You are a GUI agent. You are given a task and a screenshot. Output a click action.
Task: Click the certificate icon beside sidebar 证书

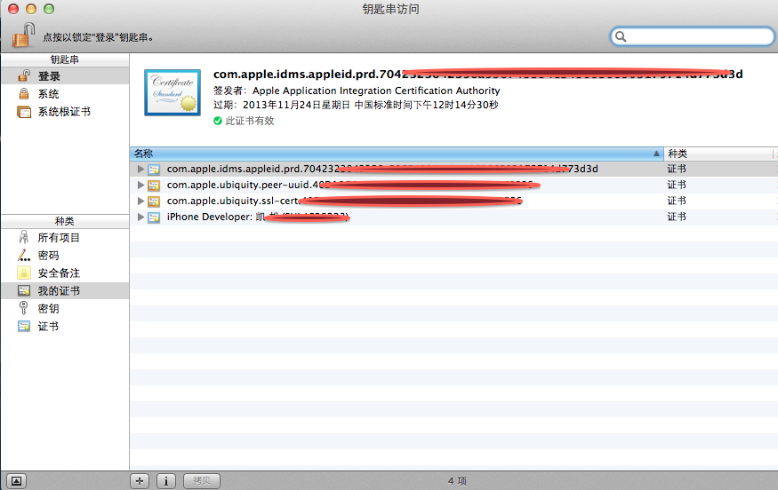tap(24, 326)
